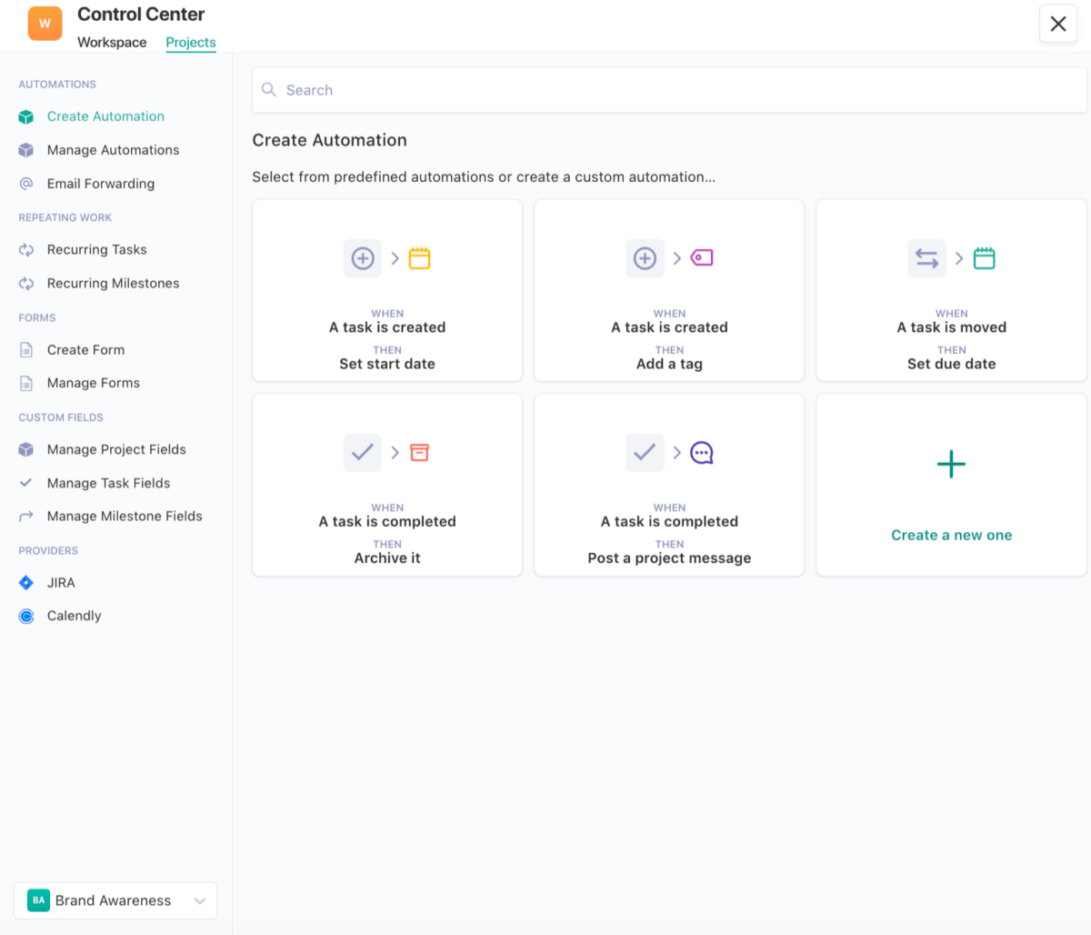Viewport: 1091px width, 935px height.
Task: Open Manage Task Fields checkmark icon
Action: point(25,483)
